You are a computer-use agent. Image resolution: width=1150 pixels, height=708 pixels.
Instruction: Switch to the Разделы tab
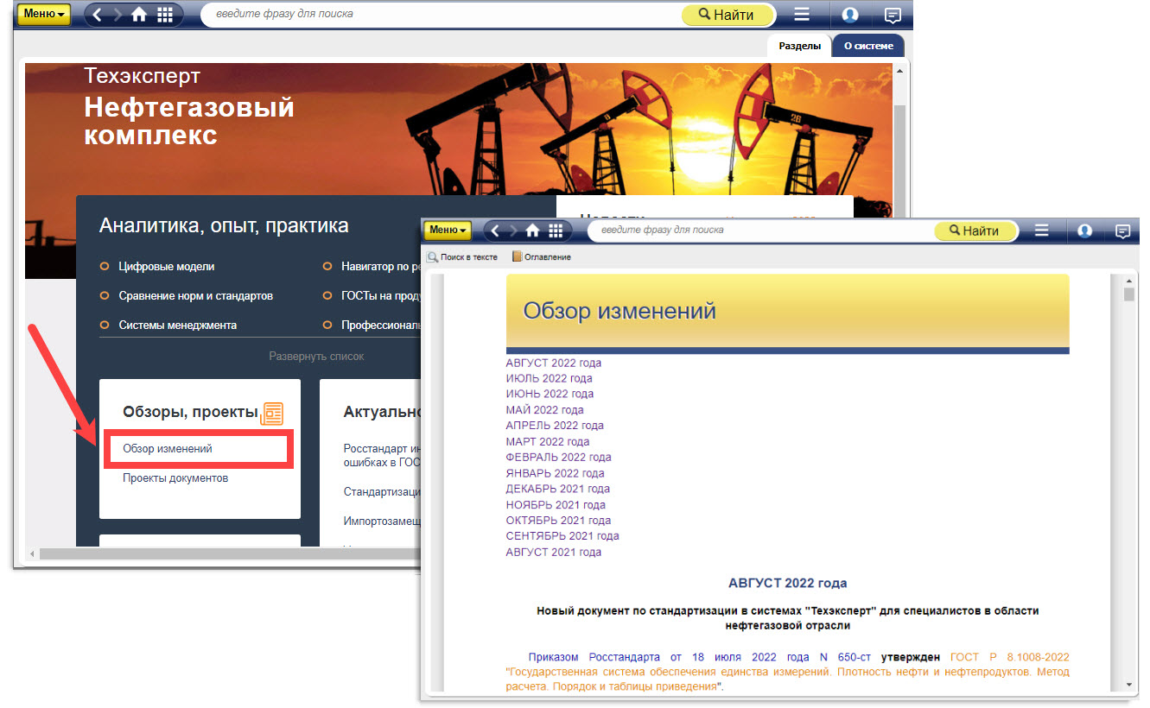(799, 46)
